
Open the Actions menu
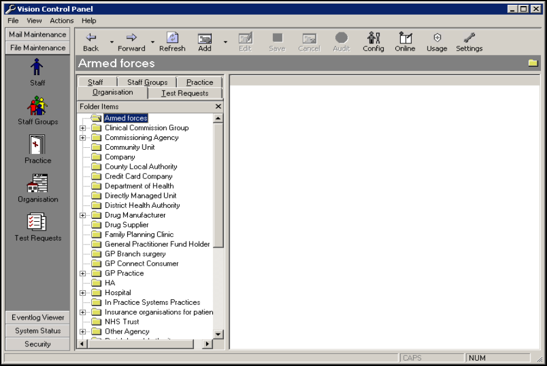62,21
